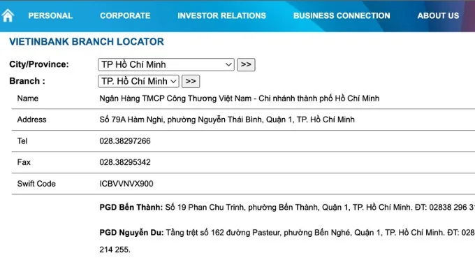Click the Swift Code row label
The height and width of the screenshot is (267, 475).
click(36, 184)
